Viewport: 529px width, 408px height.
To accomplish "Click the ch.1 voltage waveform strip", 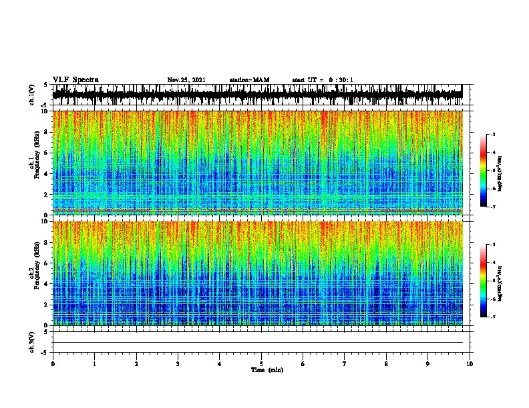I will 257,95.
